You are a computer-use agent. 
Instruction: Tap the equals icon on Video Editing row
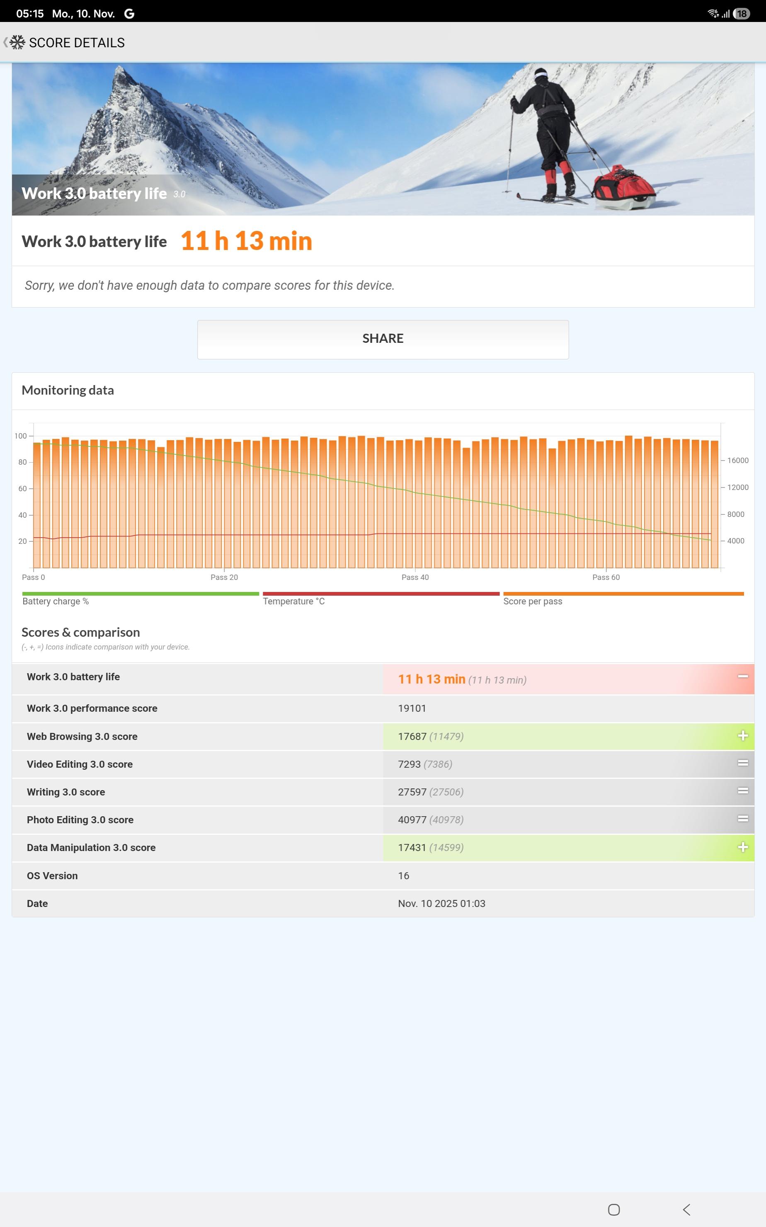(x=742, y=764)
